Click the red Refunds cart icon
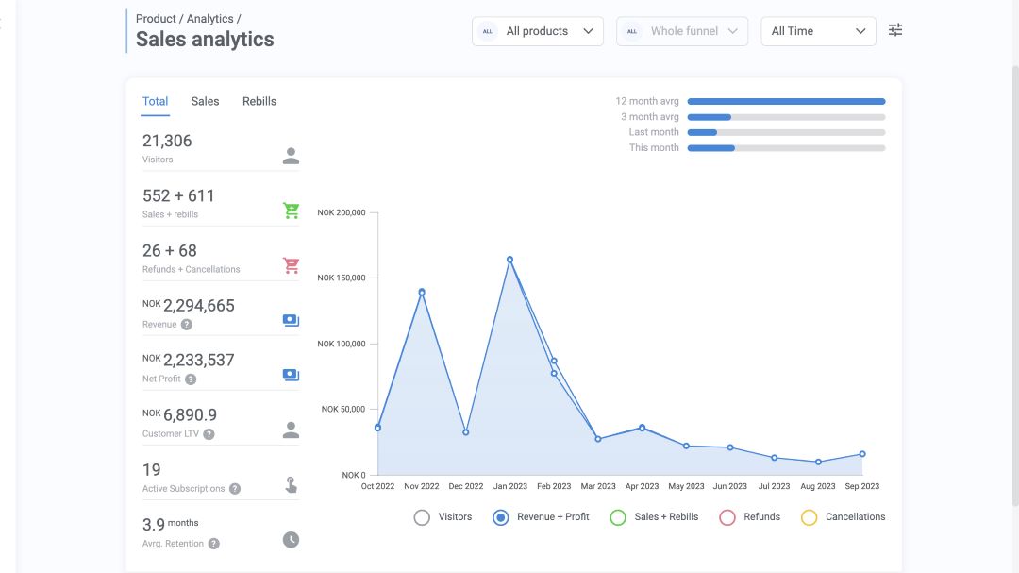 (291, 265)
